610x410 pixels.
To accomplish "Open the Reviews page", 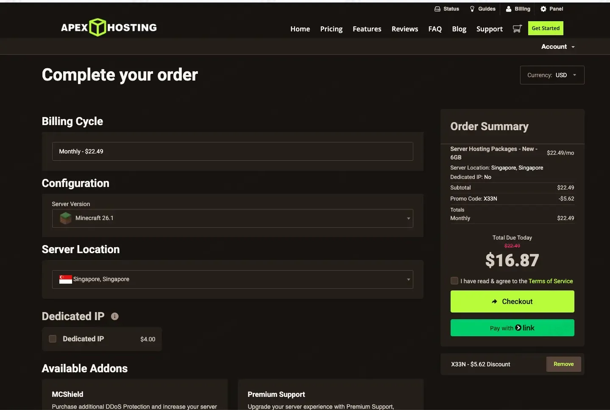I will (405, 29).
